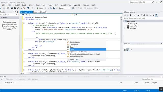Open the BUILD menu

point(24,5)
